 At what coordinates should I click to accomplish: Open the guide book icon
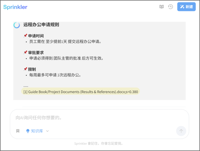tap(162, 7)
